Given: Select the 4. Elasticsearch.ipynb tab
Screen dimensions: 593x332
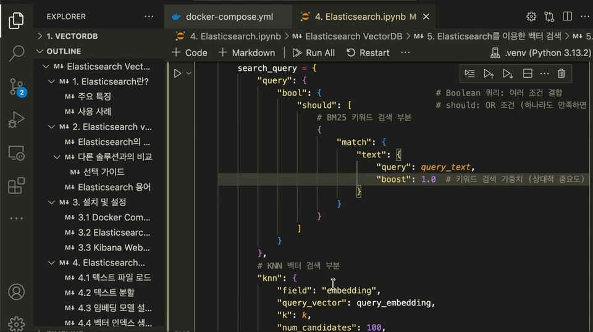Looking at the screenshot, I should pos(357,17).
